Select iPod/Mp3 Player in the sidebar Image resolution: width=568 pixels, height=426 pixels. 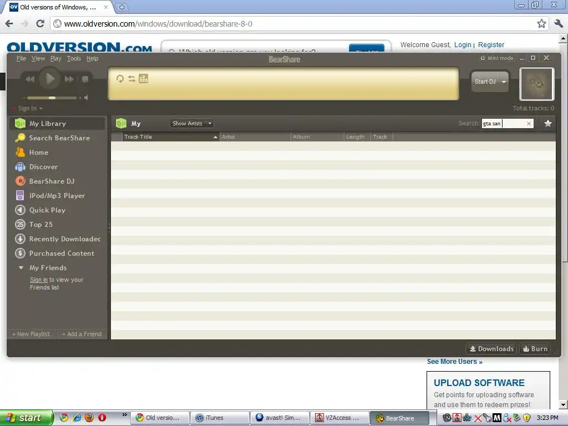coord(57,196)
